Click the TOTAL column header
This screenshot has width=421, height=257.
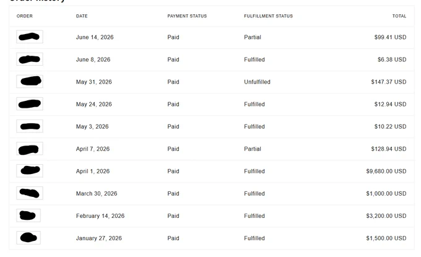click(x=399, y=16)
